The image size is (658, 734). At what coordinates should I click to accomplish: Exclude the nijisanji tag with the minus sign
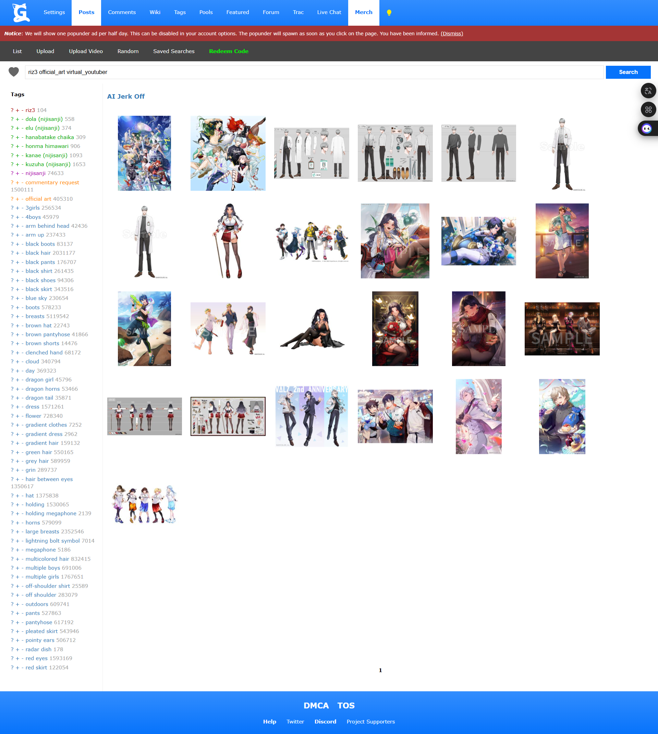point(22,173)
